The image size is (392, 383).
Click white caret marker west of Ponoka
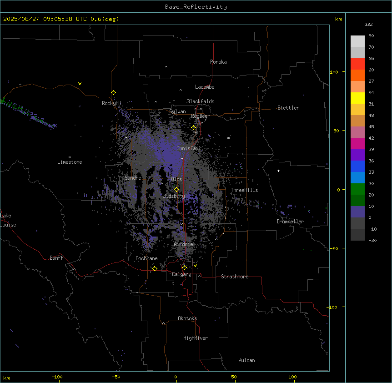166,67
